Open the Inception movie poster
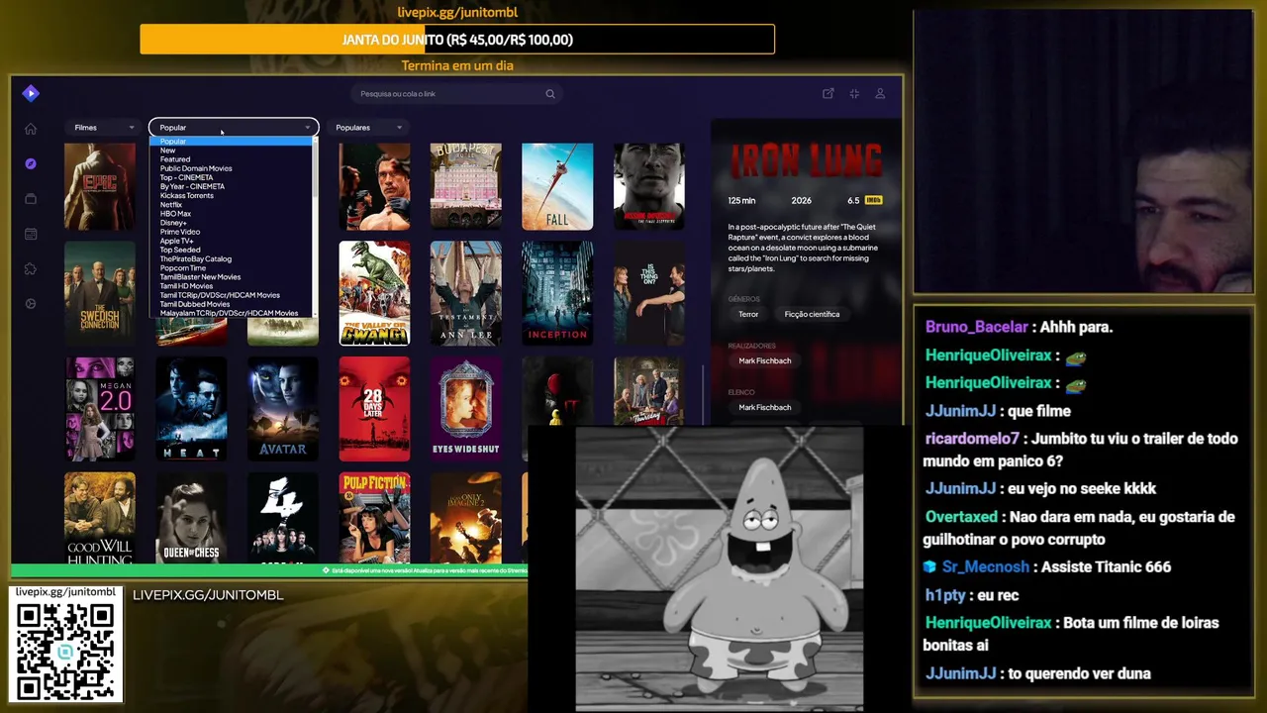The width and height of the screenshot is (1267, 713). click(x=557, y=293)
